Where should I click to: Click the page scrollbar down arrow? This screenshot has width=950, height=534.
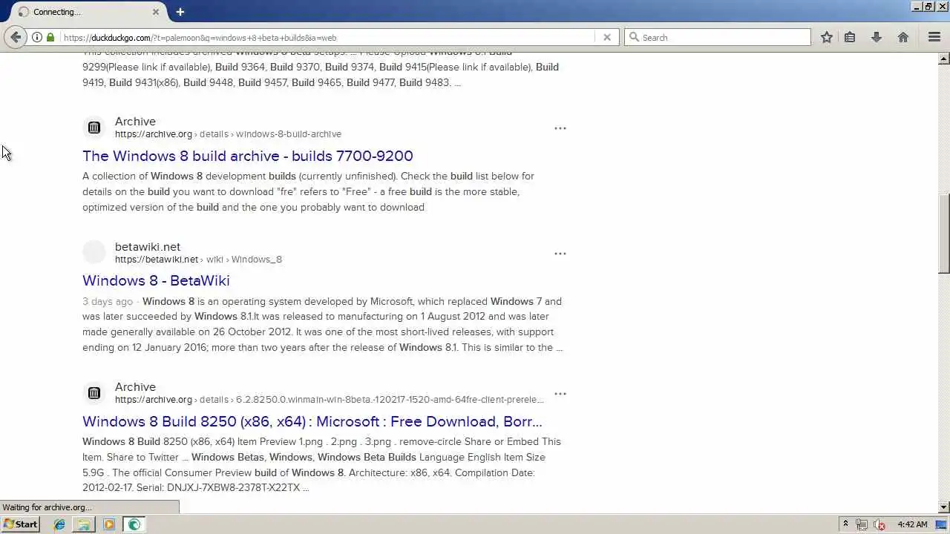tap(944, 507)
